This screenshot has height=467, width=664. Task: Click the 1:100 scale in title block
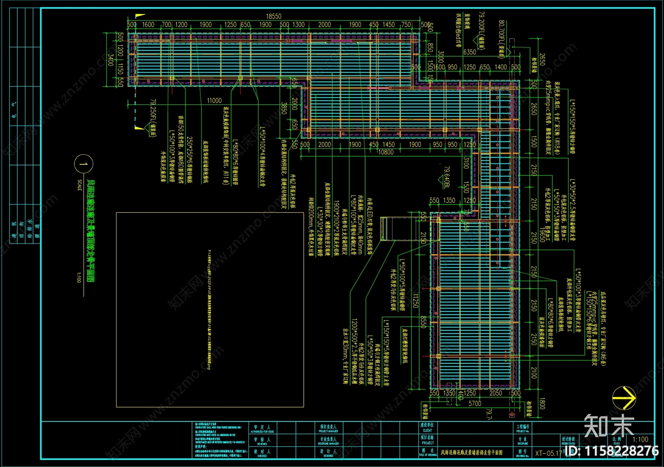click(640, 439)
